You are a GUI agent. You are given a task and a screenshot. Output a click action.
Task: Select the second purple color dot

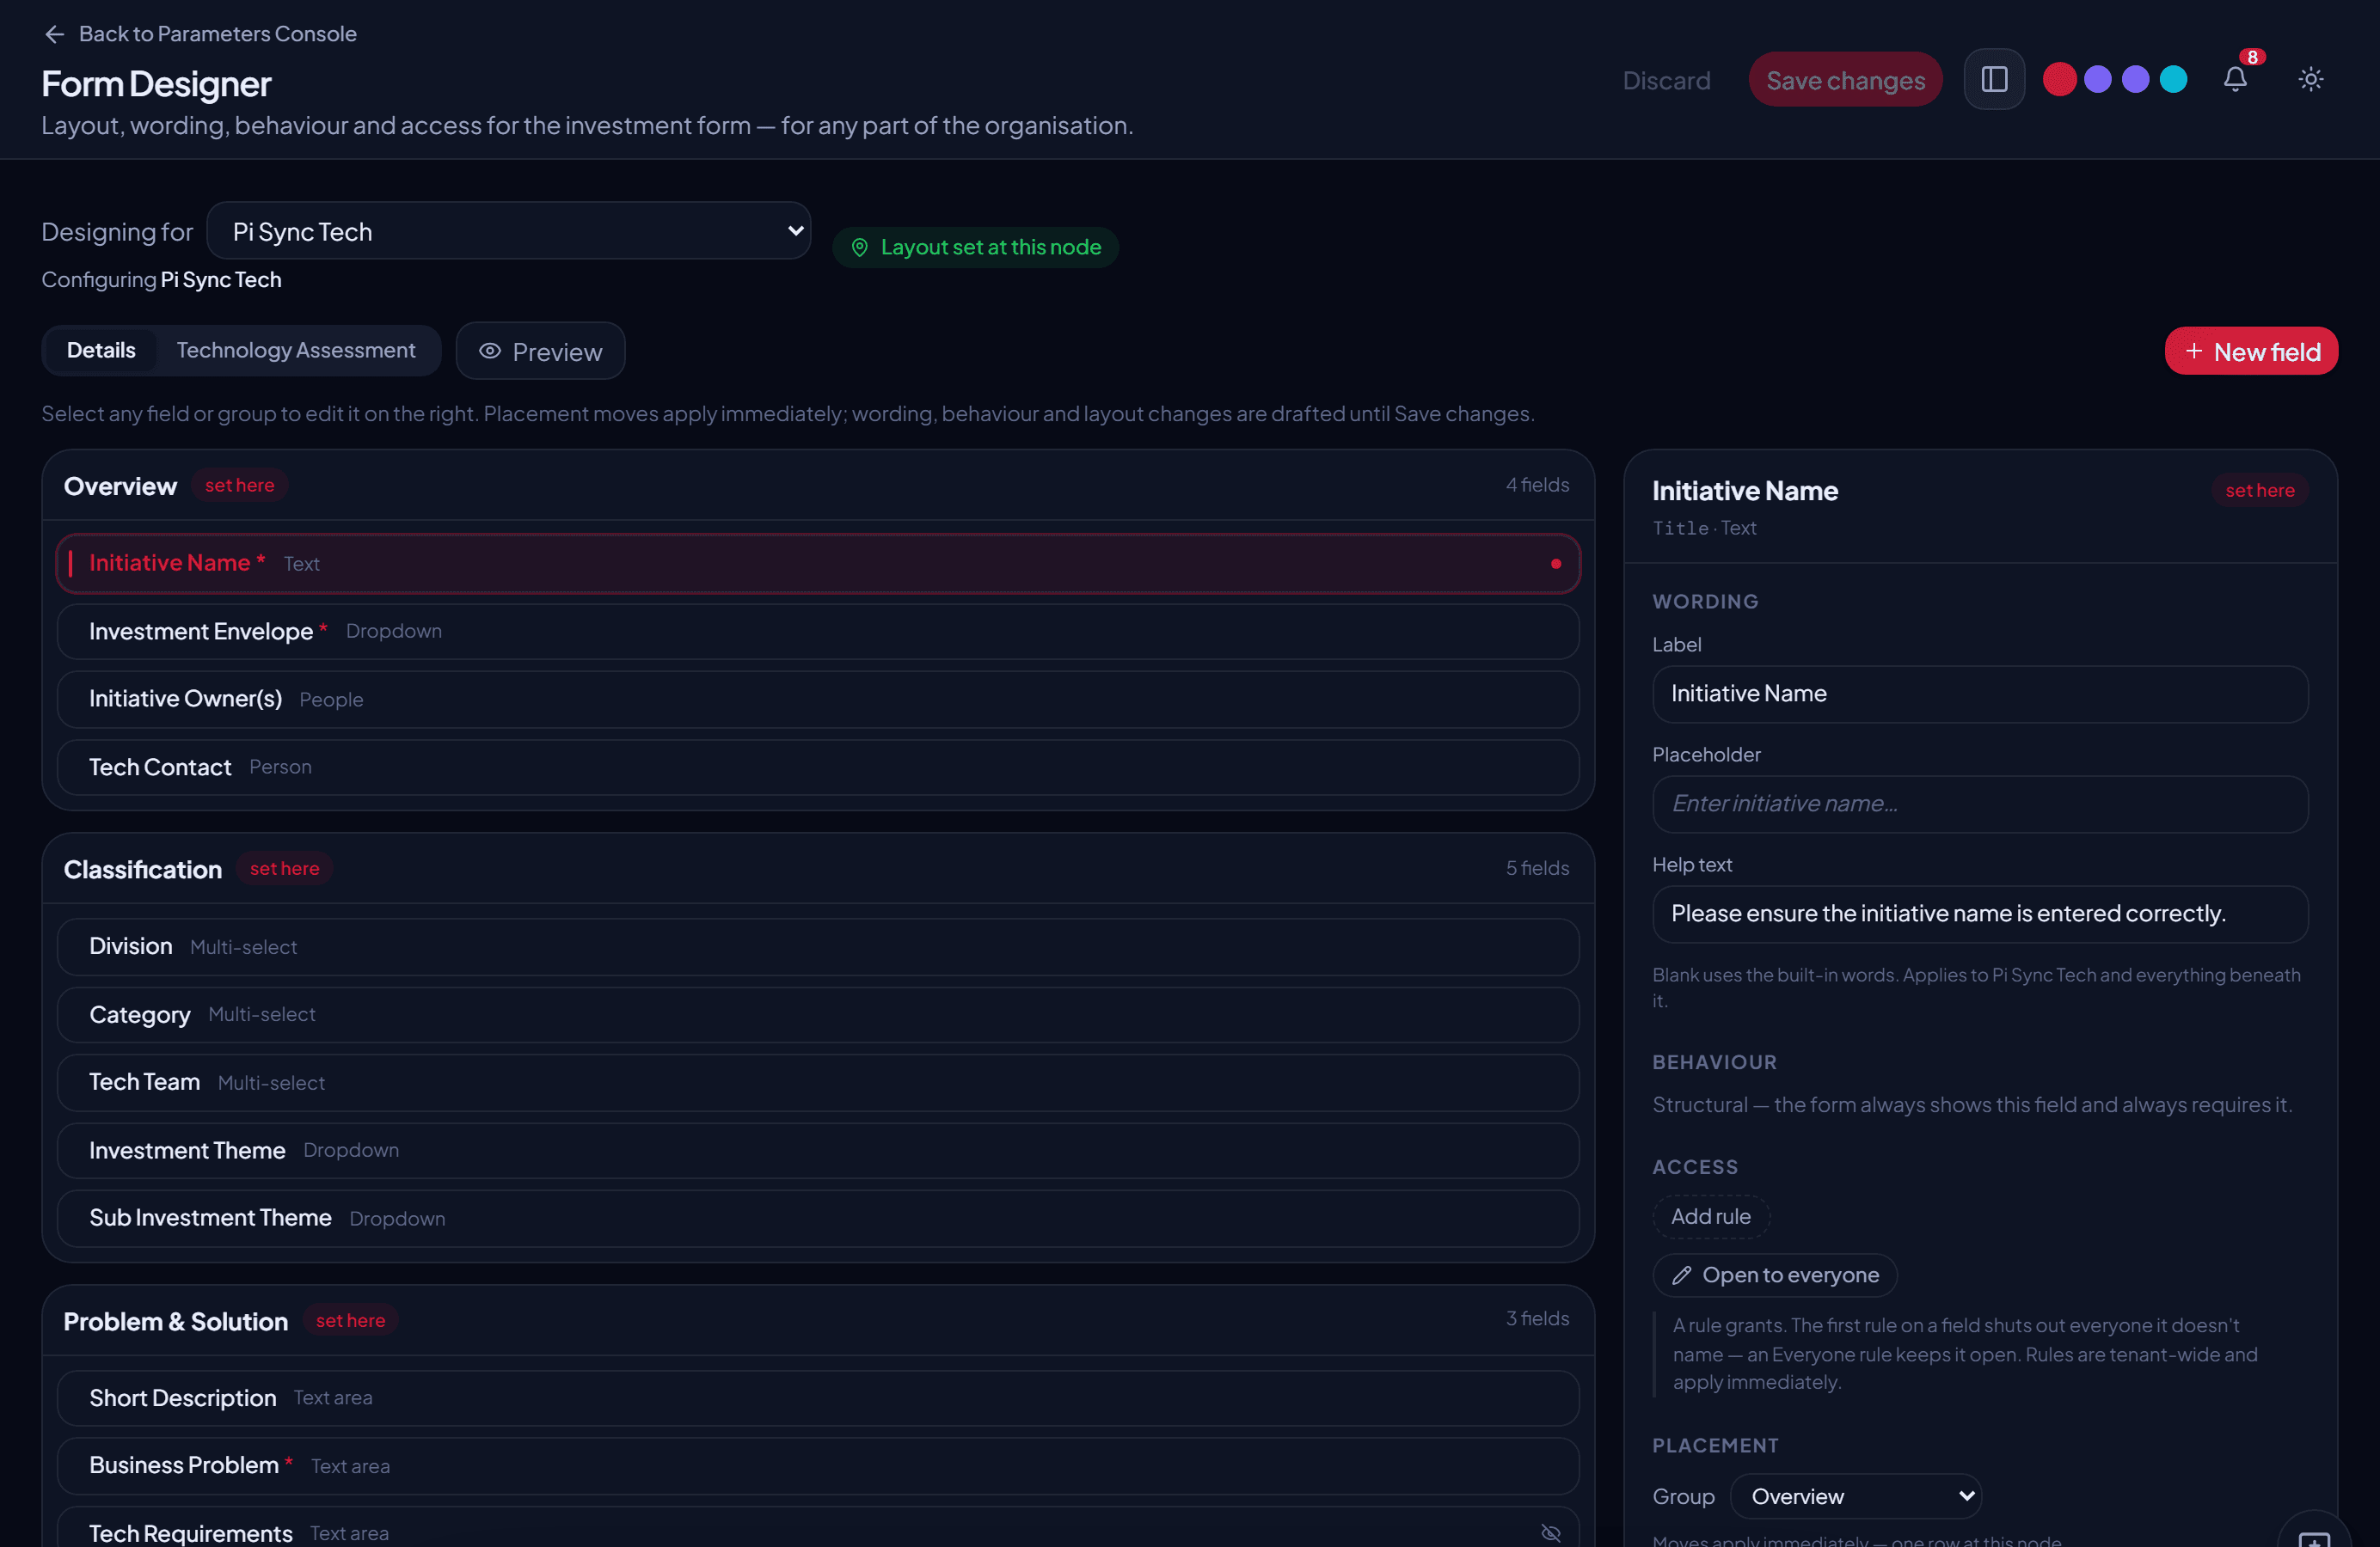2135,79
